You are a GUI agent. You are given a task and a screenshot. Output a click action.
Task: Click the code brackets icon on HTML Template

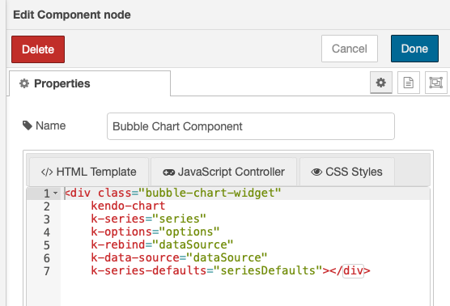47,172
